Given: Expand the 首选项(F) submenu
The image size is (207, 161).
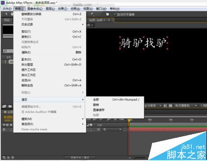Looking at the screenshot, I should coord(50,124).
